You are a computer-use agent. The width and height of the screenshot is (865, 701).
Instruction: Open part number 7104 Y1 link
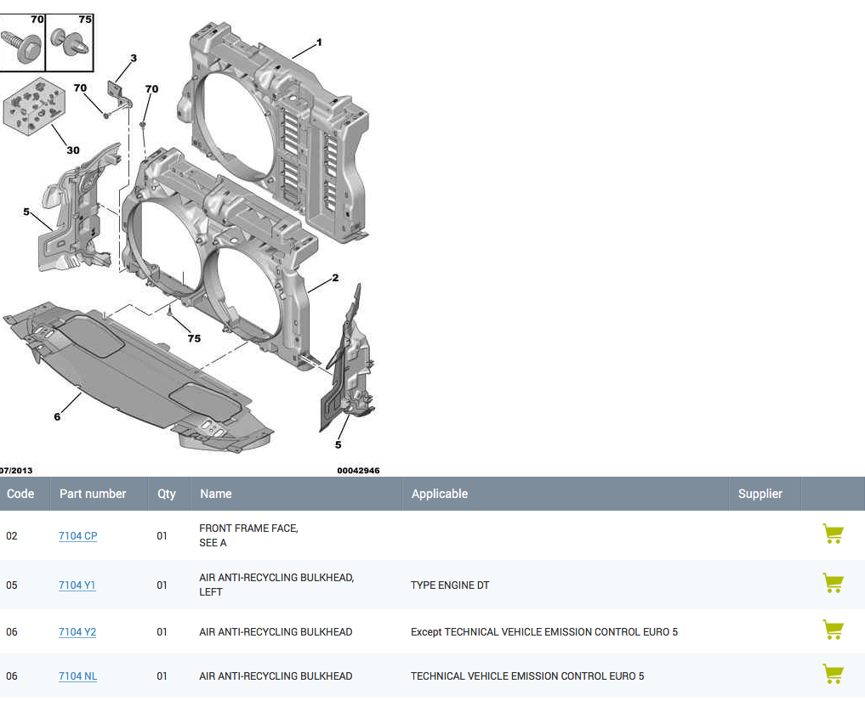point(77,585)
